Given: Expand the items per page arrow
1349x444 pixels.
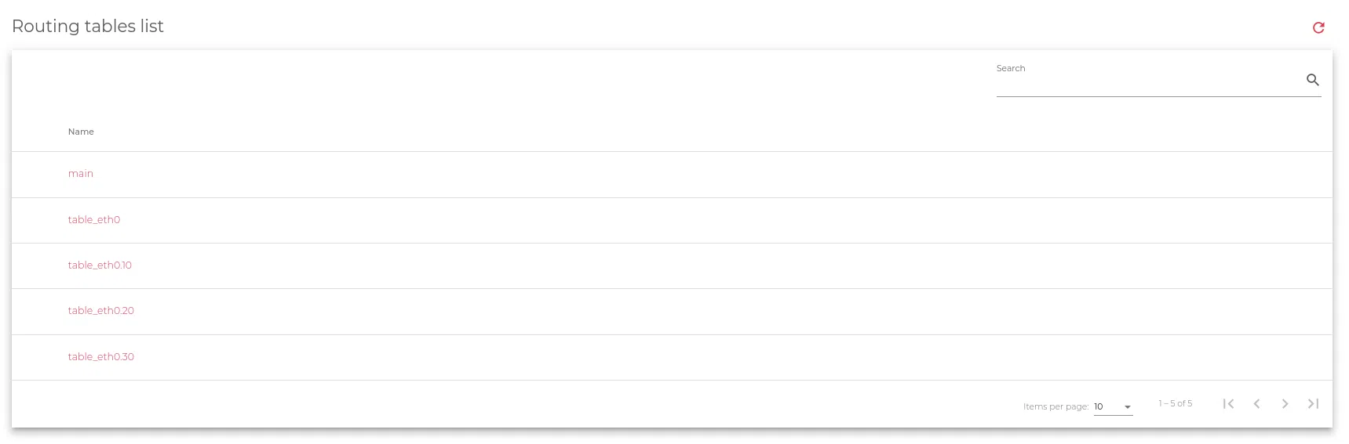Looking at the screenshot, I should [1128, 407].
